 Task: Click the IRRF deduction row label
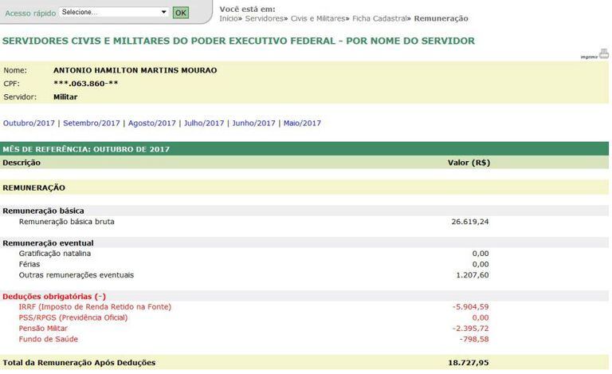pyautogui.click(x=95, y=307)
